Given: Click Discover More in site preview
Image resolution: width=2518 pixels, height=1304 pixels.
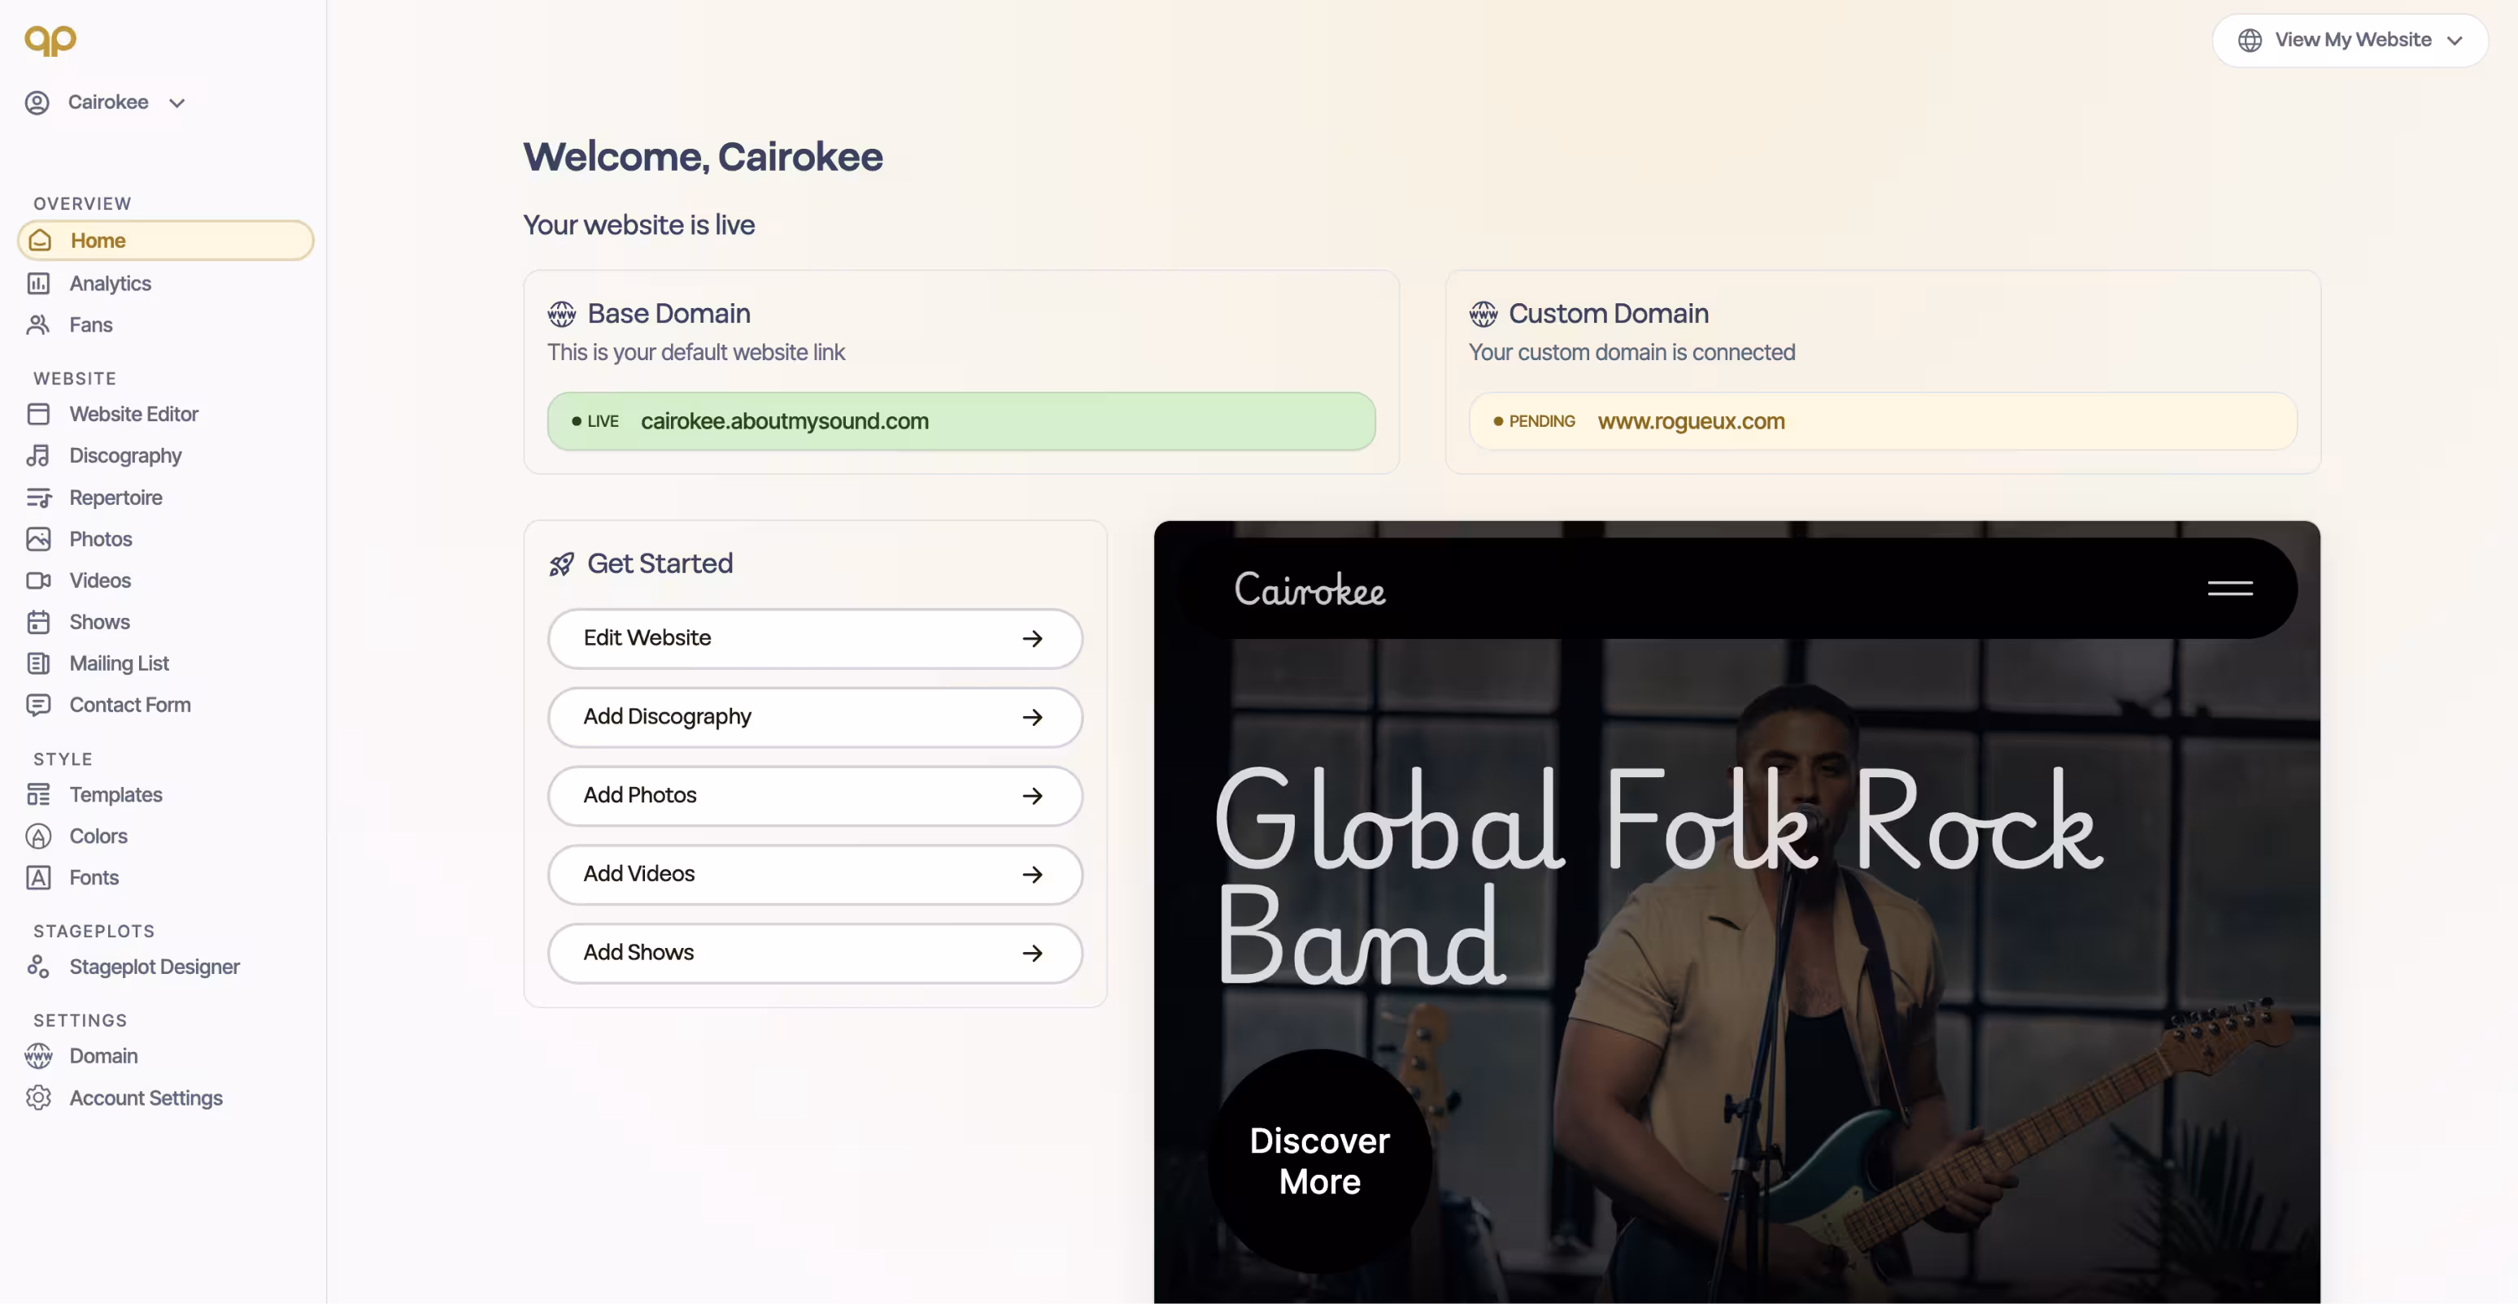Looking at the screenshot, I should pyautogui.click(x=1320, y=1162).
